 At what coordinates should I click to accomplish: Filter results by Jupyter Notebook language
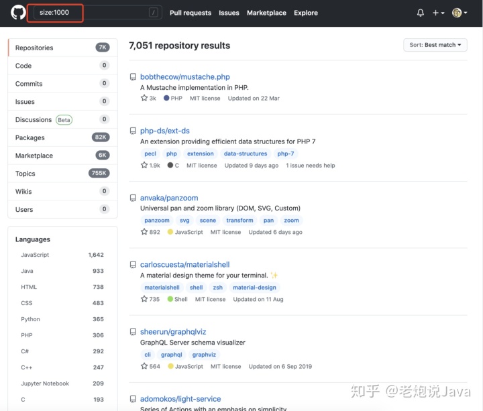[x=62, y=384]
